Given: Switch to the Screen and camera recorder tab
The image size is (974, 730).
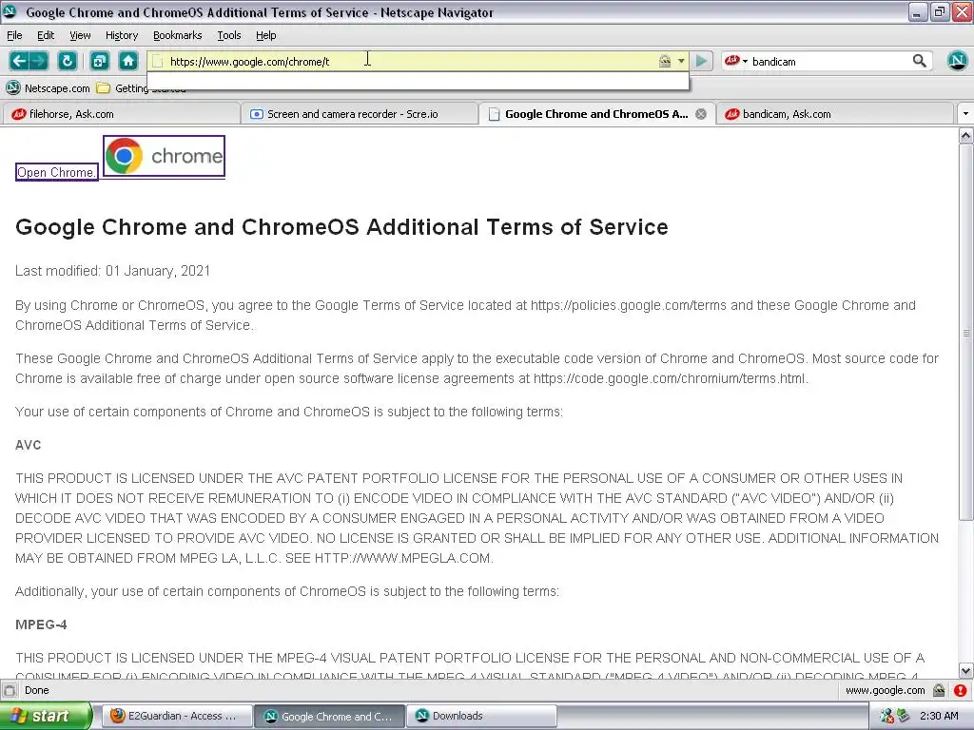Looking at the screenshot, I should (x=360, y=114).
